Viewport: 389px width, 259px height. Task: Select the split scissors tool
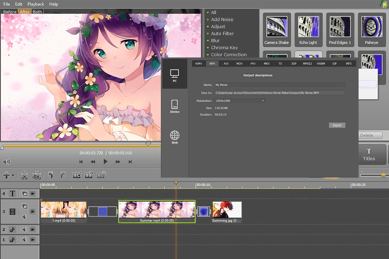coord(24,175)
